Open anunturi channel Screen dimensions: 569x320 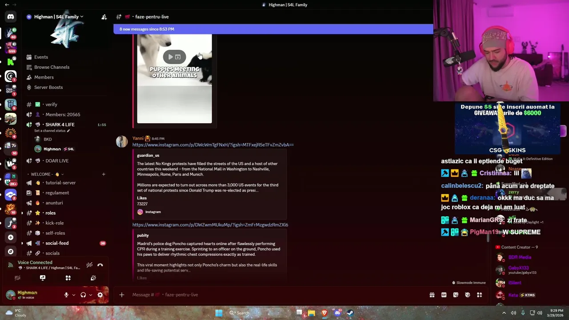coord(54,203)
